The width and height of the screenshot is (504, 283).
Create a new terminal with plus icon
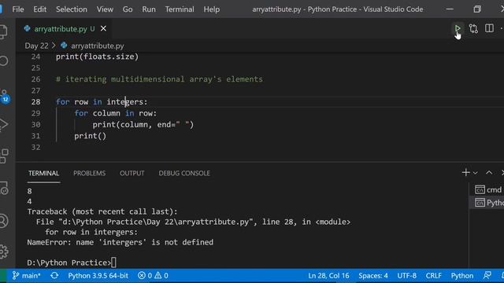(465, 173)
